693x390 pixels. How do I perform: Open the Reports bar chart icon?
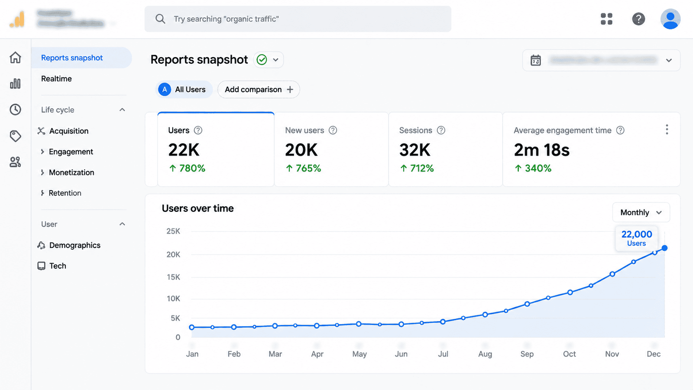[16, 83]
